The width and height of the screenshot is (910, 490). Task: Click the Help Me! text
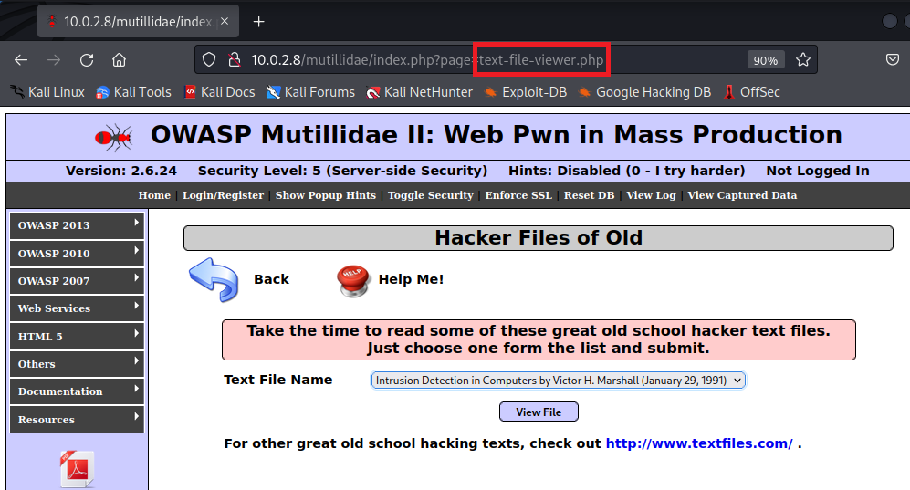411,279
